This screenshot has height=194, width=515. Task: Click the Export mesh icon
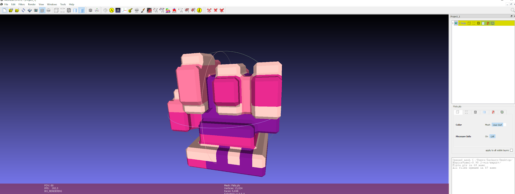pyautogui.click(x=30, y=10)
